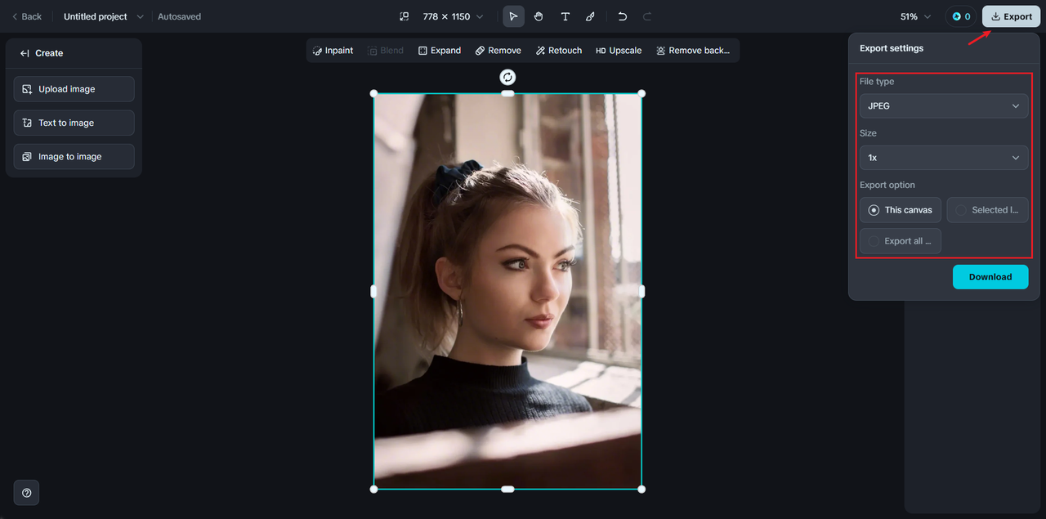Image resolution: width=1046 pixels, height=519 pixels.
Task: Choose the Blend tool
Action: [x=385, y=51]
